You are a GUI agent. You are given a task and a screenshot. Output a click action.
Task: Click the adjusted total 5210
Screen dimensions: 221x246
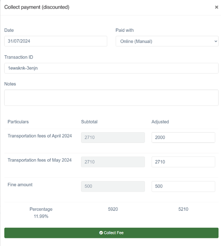[x=183, y=209]
